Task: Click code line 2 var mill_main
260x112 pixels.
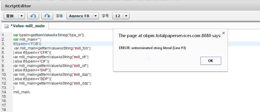Action: pyautogui.click(x=27, y=39)
